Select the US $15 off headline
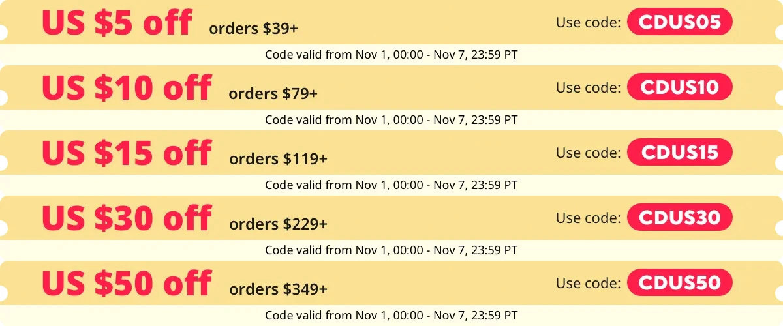The width and height of the screenshot is (783, 326). [127, 153]
